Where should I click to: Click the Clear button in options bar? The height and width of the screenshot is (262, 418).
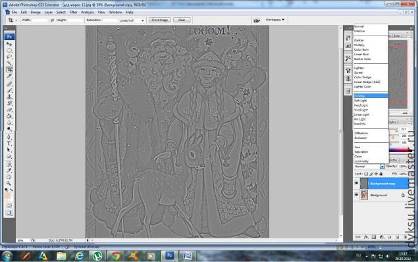point(182,20)
